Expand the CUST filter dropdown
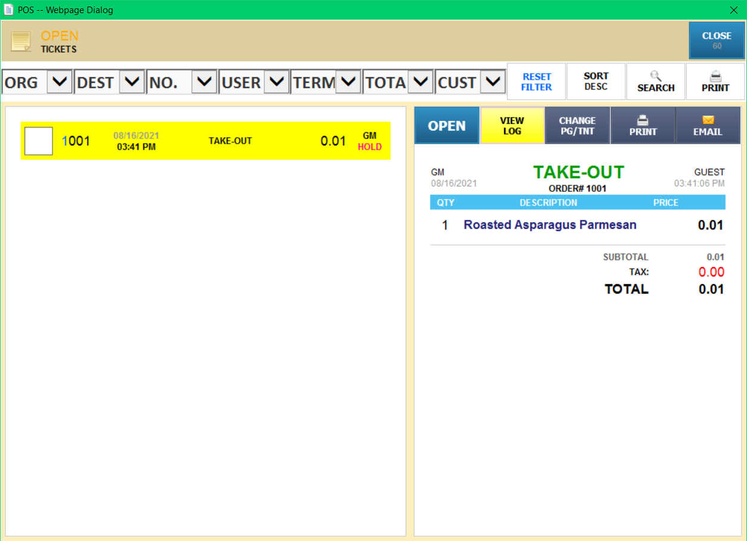The image size is (747, 541). point(493,82)
